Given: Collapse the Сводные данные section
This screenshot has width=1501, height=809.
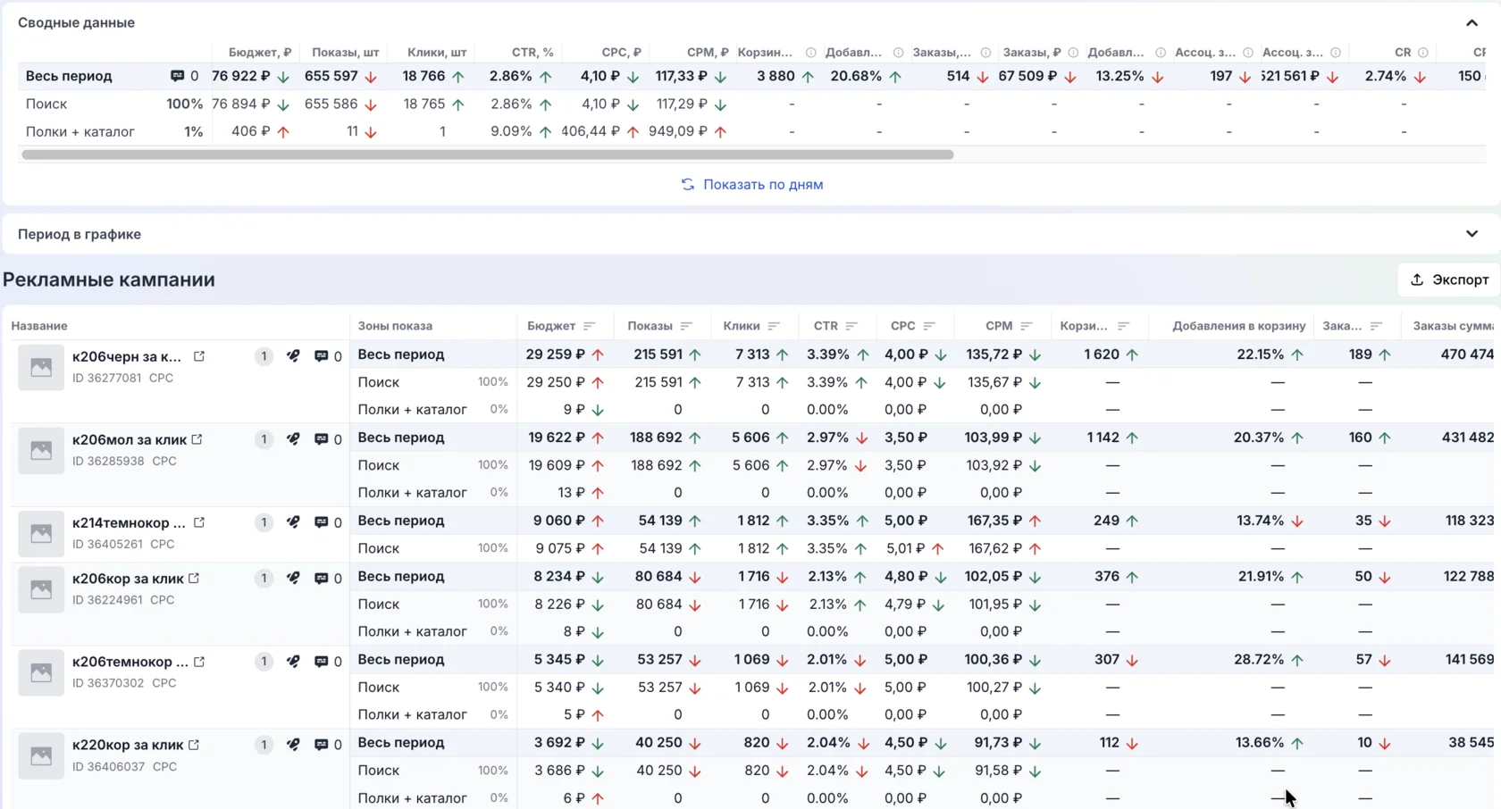Looking at the screenshot, I should [x=1472, y=23].
